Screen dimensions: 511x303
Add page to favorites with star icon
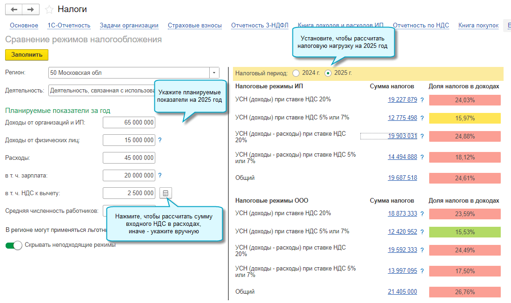coord(49,10)
